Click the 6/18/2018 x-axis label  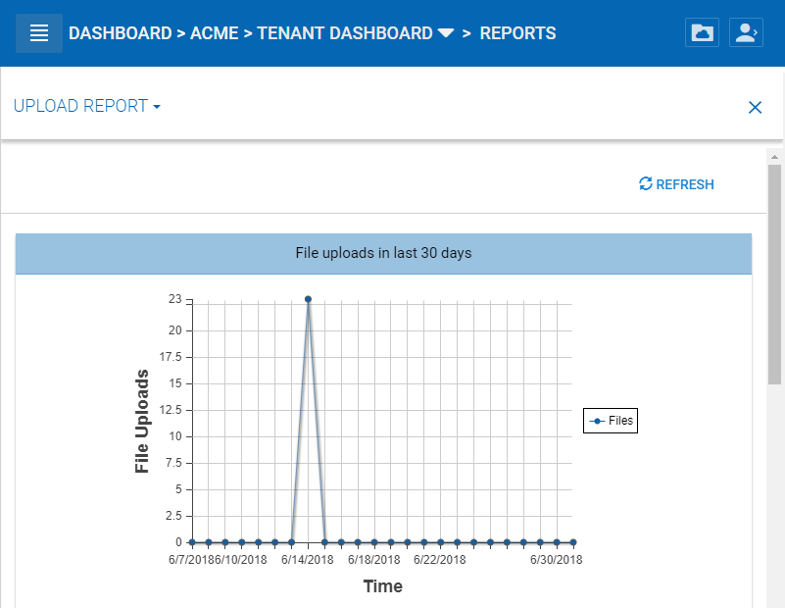(x=373, y=560)
